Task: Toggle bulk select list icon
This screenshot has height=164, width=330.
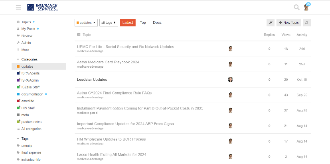Action: (x=79, y=35)
